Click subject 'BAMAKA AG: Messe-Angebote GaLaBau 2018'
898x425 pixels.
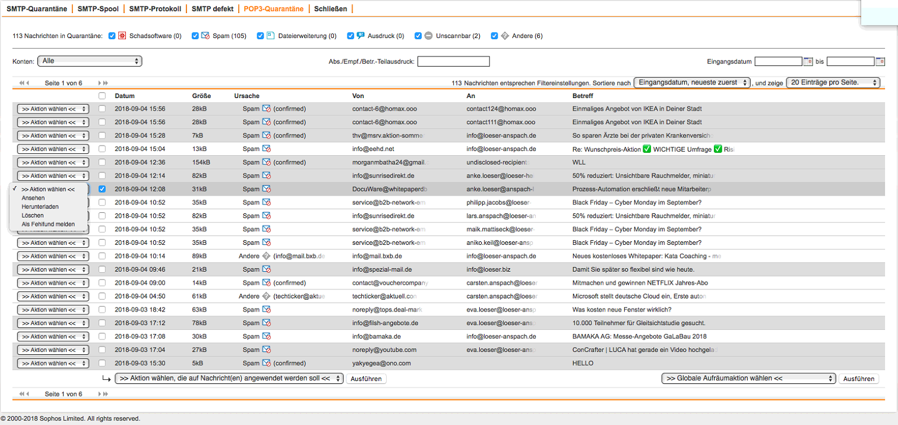tap(638, 336)
